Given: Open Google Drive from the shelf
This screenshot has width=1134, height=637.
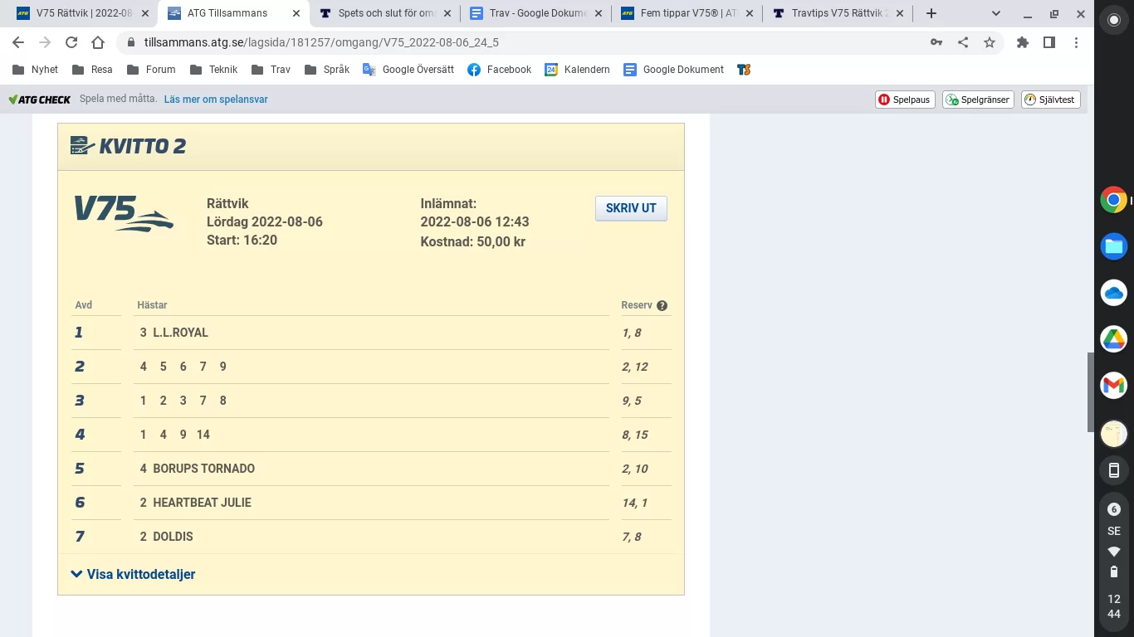Looking at the screenshot, I should (1113, 338).
